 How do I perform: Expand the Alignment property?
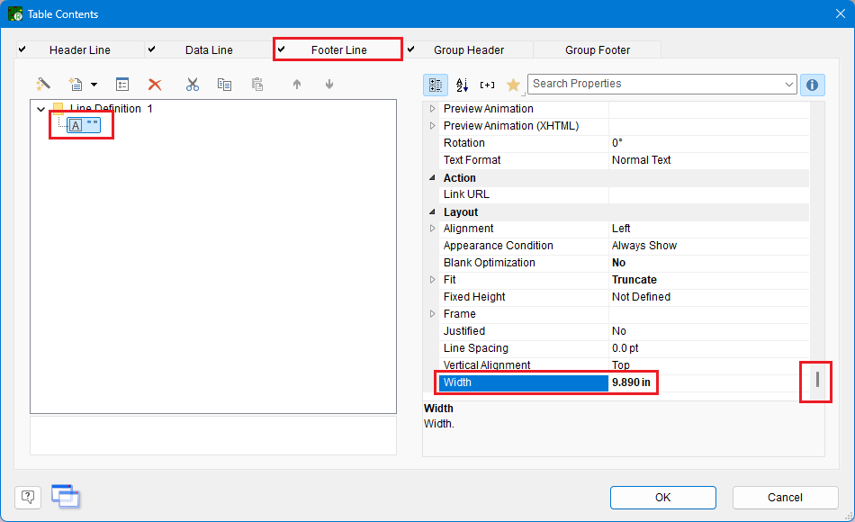432,228
